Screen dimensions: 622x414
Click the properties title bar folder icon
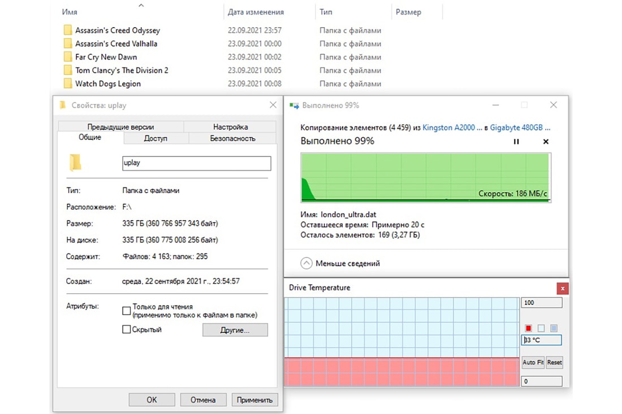(x=63, y=105)
